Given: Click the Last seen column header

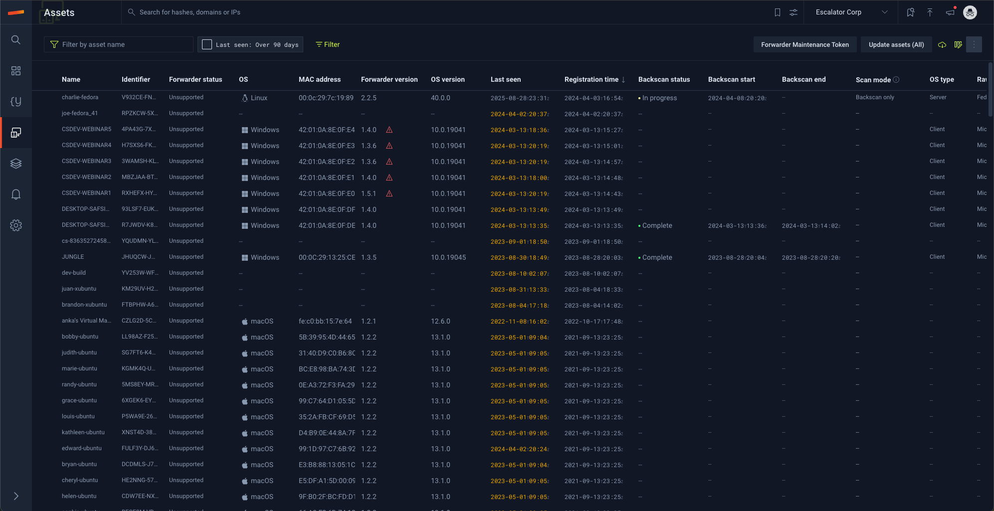Looking at the screenshot, I should pyautogui.click(x=506, y=80).
